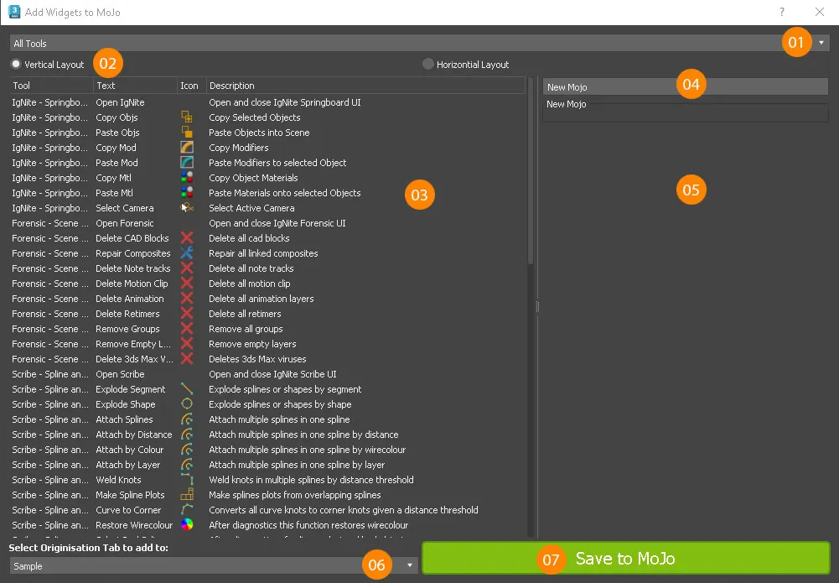The image size is (839, 583).
Task: Select the Attach by Colour text
Action: click(129, 449)
